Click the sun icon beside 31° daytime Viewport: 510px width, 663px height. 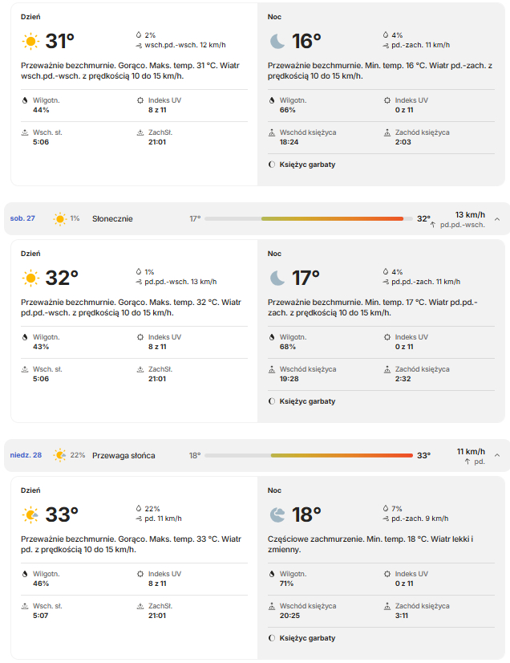tap(30, 42)
